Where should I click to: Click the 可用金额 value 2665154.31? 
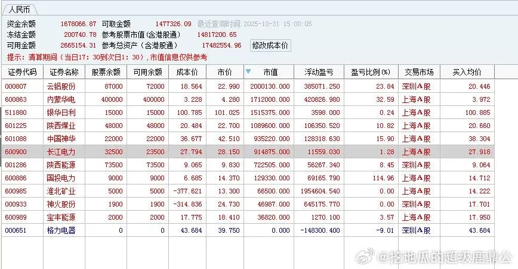[x=78, y=45]
